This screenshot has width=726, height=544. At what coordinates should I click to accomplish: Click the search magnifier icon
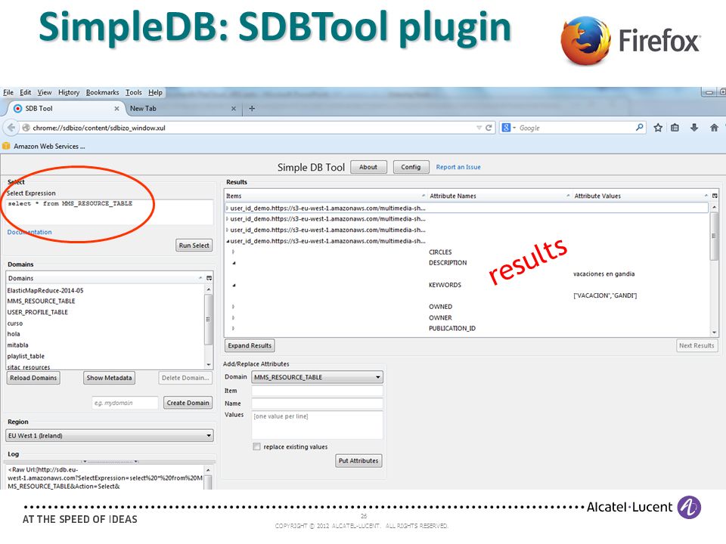tap(640, 127)
